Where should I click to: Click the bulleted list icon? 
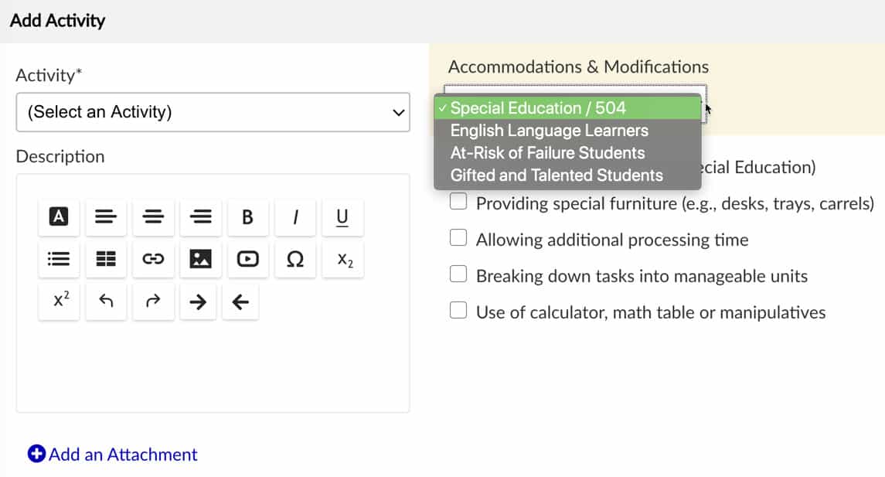(59, 260)
